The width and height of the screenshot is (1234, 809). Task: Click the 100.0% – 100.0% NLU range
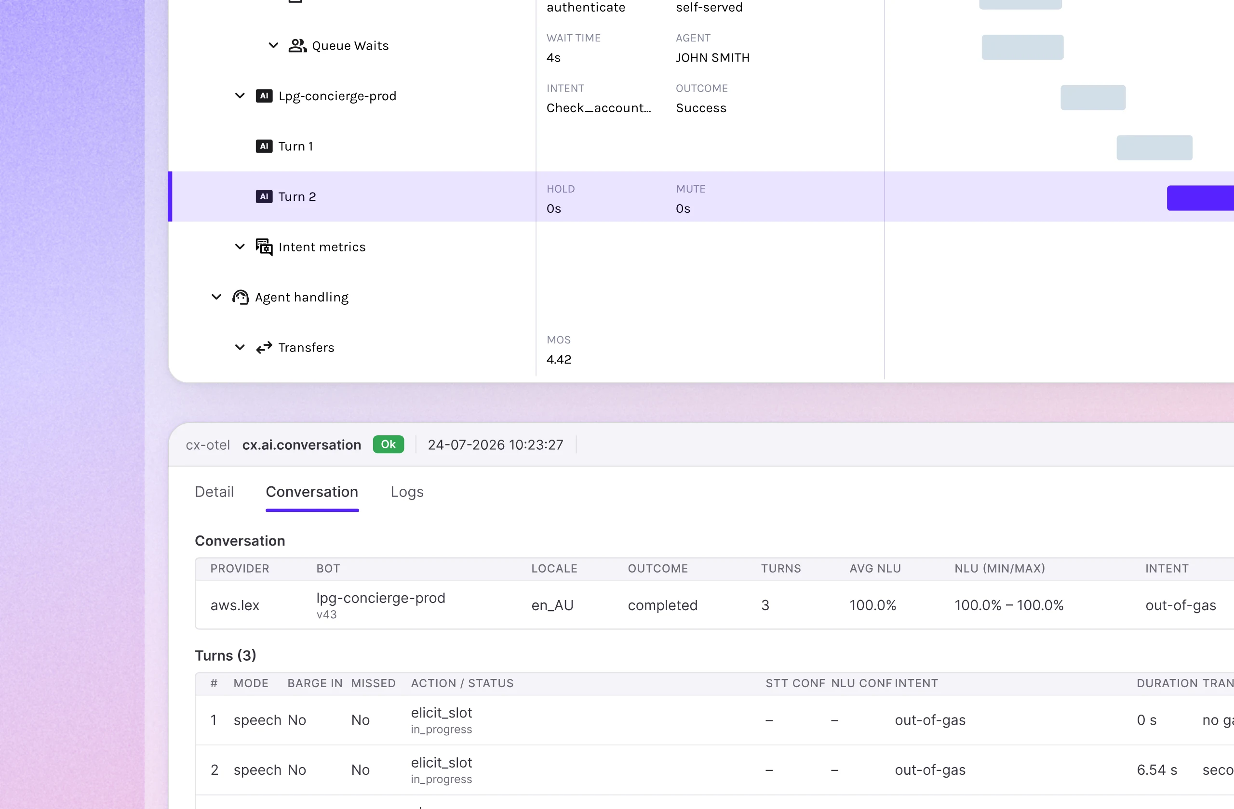[x=1008, y=605]
